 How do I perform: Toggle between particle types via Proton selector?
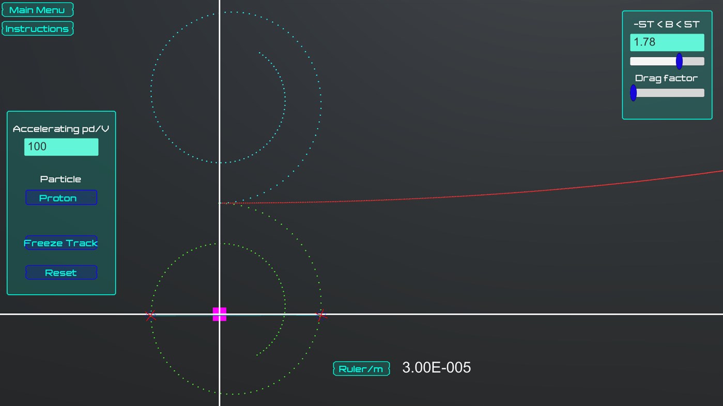tap(61, 198)
